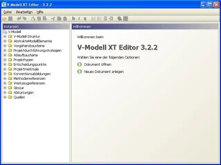Click the Instanzen panel header
This screenshot has height=165, width=221.
36,26
